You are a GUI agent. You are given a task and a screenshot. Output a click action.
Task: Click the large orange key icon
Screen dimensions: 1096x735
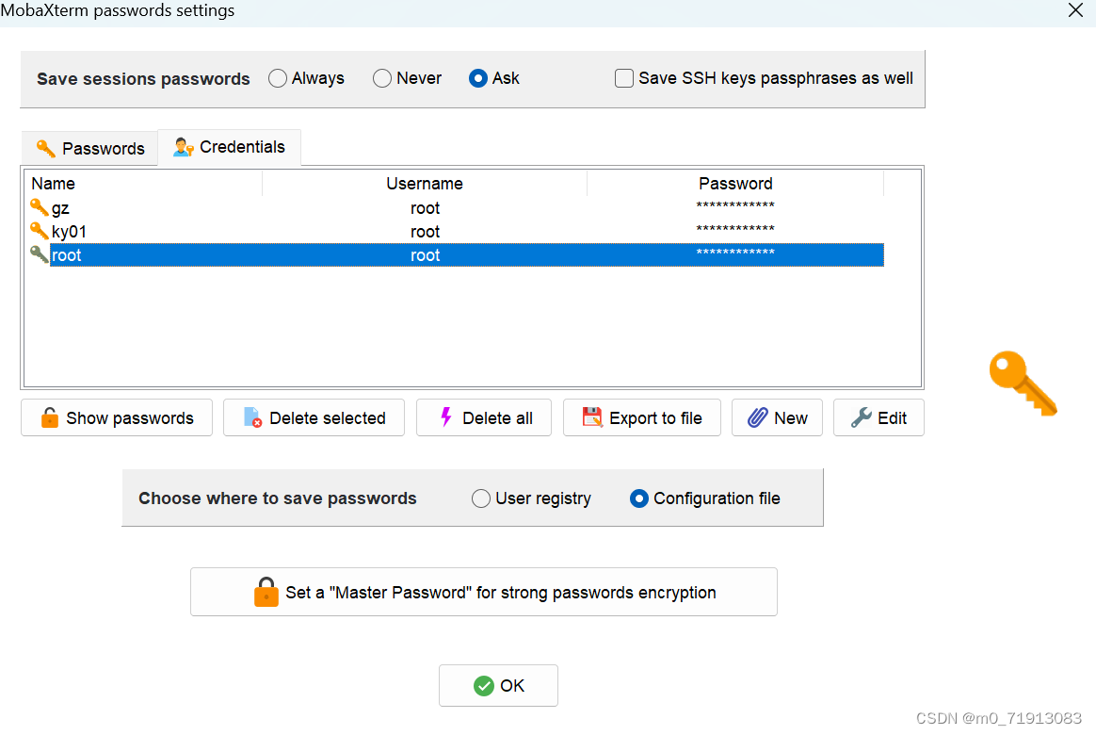(x=1023, y=384)
